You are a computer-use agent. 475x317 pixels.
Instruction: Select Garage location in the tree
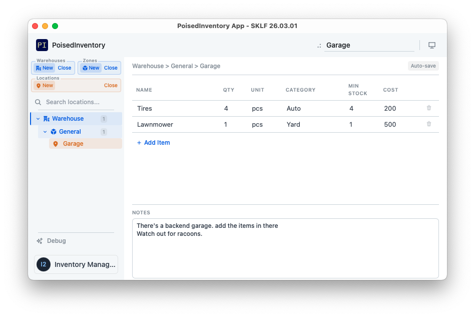tap(86, 144)
